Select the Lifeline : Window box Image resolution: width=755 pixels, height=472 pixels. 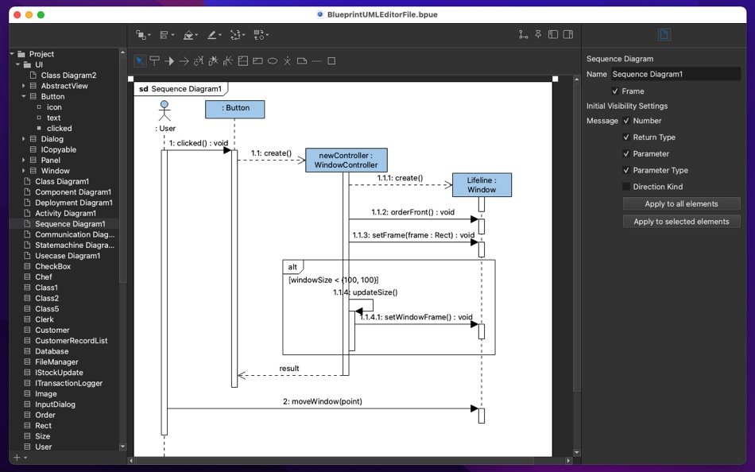click(x=482, y=185)
